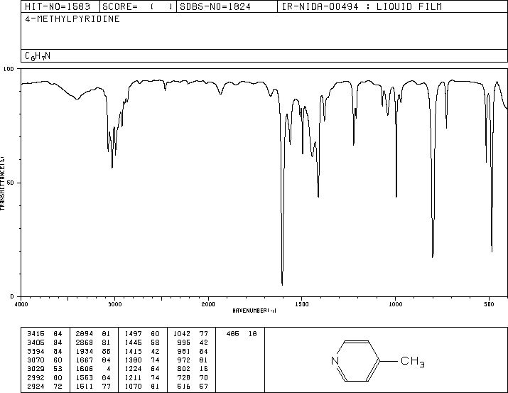Choose the 1042 entry in the peak list
The width and height of the screenshot is (508, 393).
click(182, 334)
